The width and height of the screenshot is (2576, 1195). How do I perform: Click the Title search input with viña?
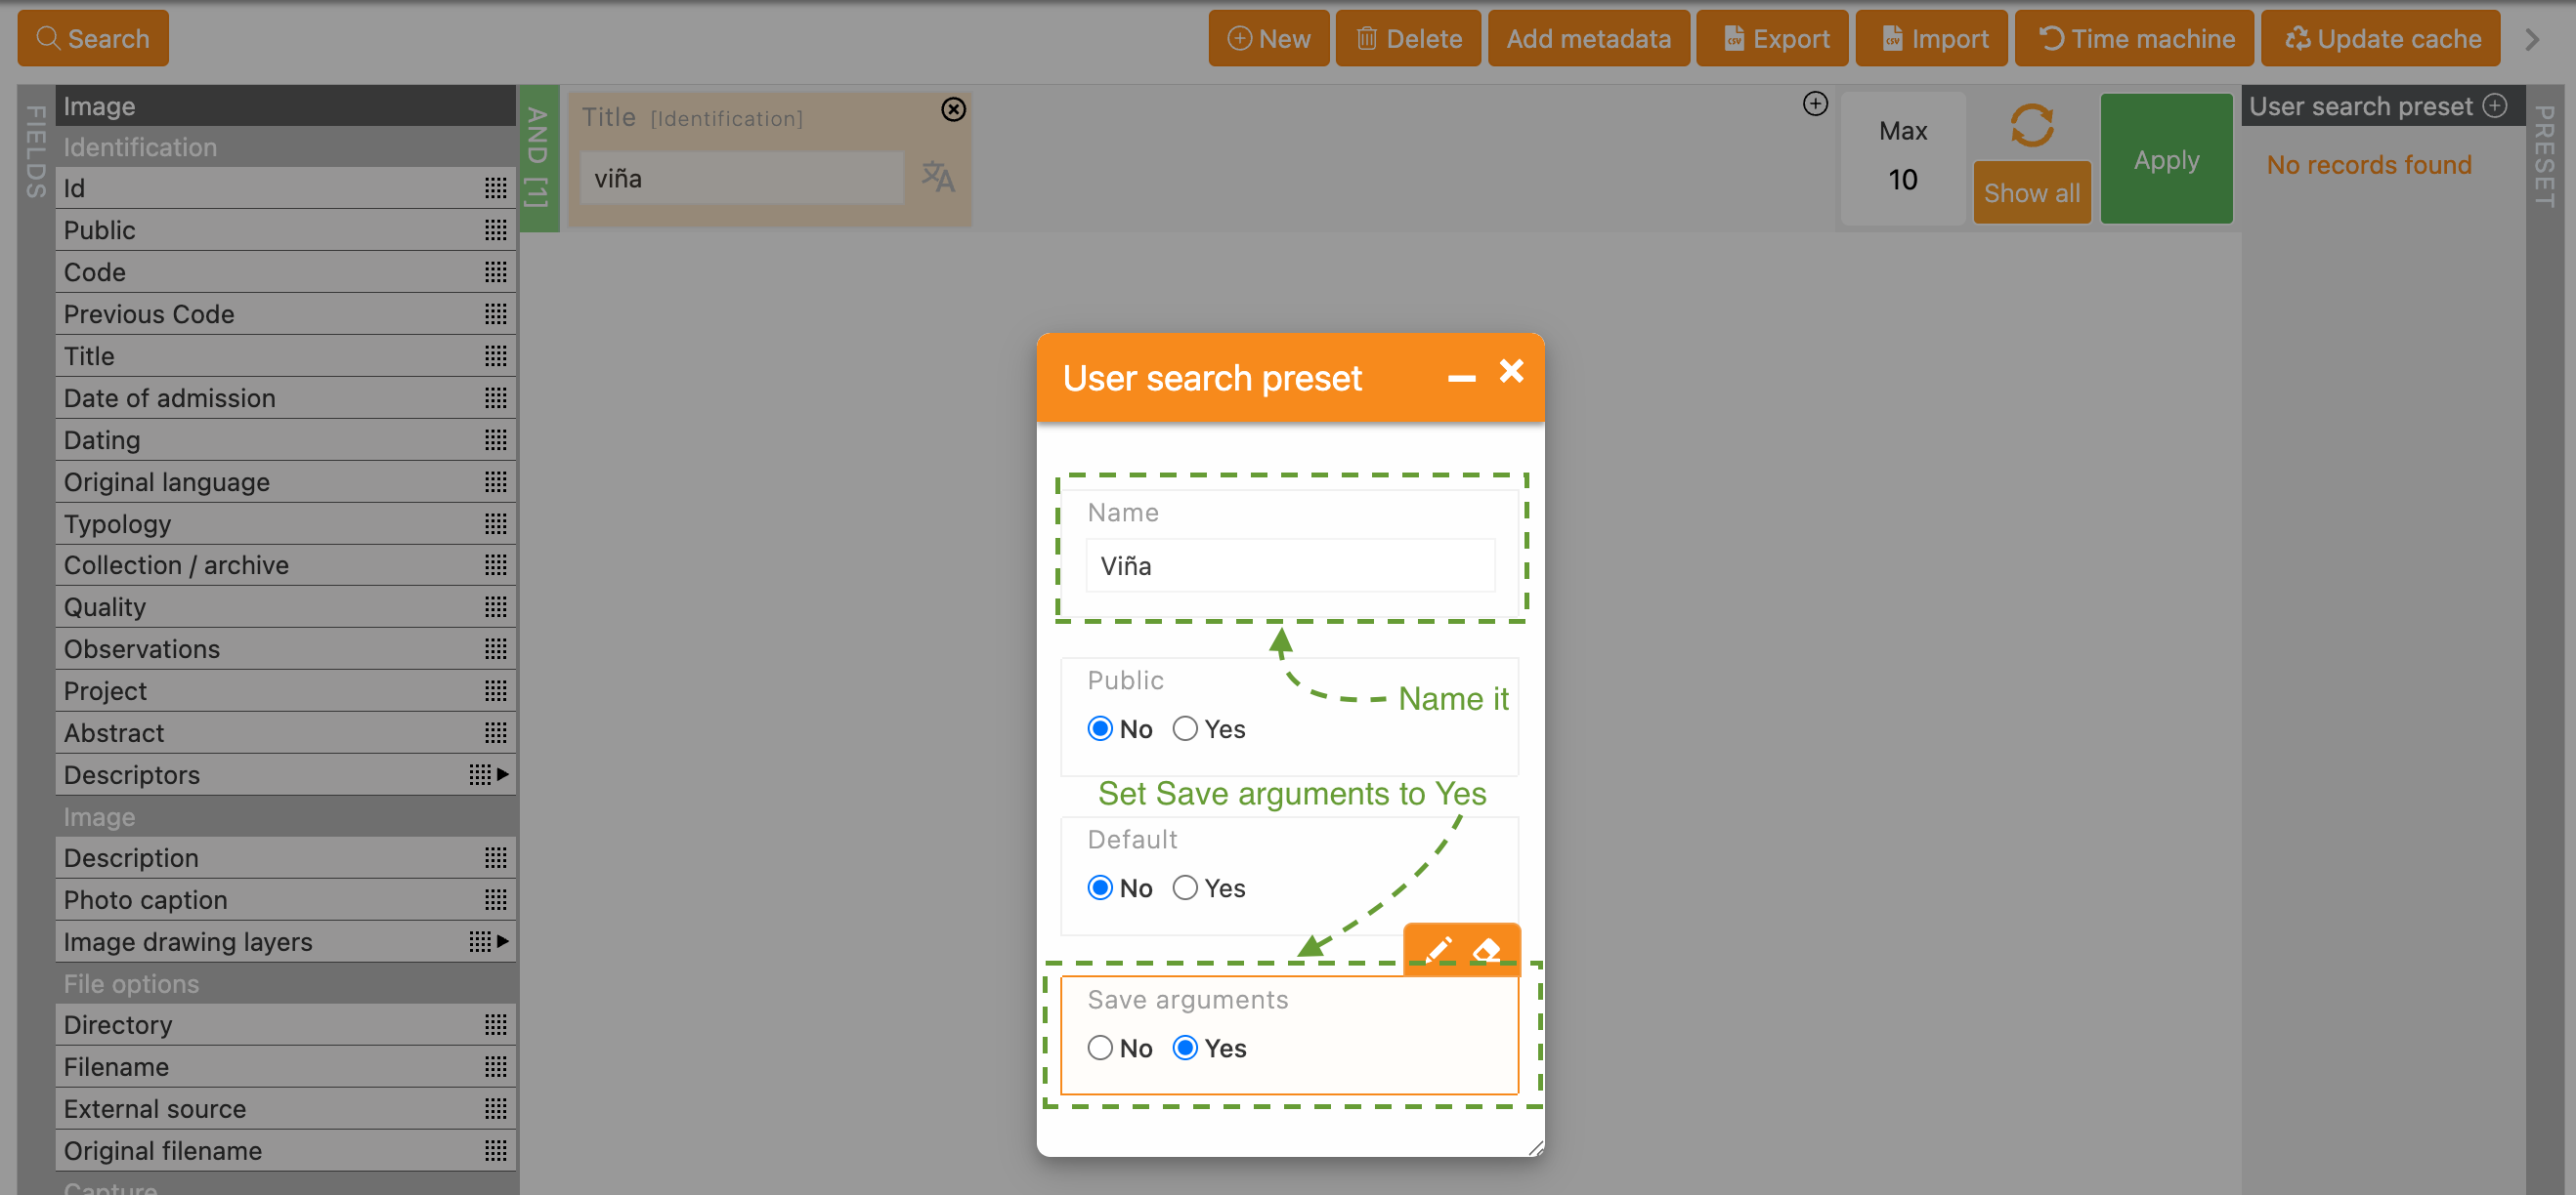(x=741, y=178)
